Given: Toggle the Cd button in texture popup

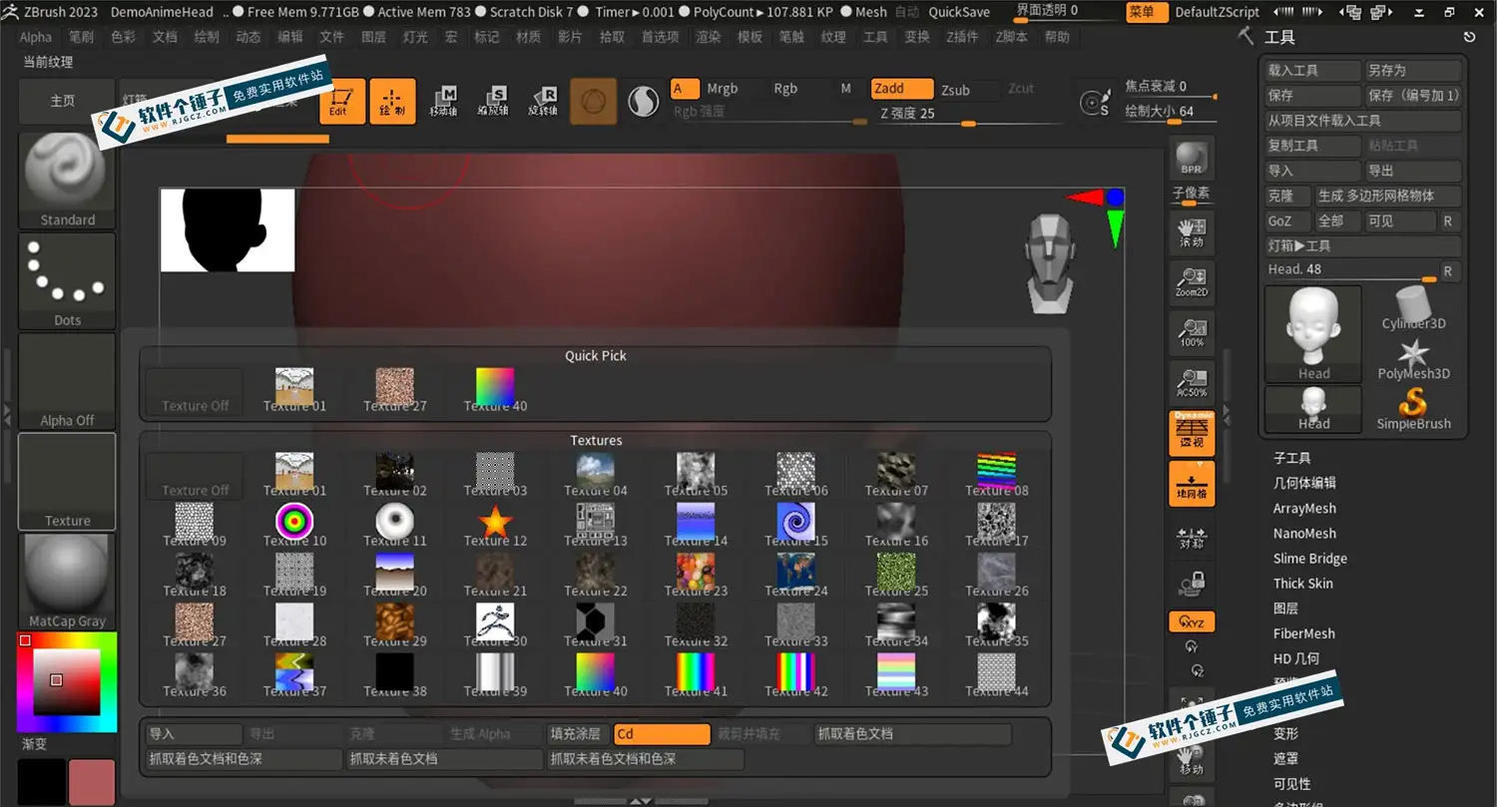Looking at the screenshot, I should point(662,734).
